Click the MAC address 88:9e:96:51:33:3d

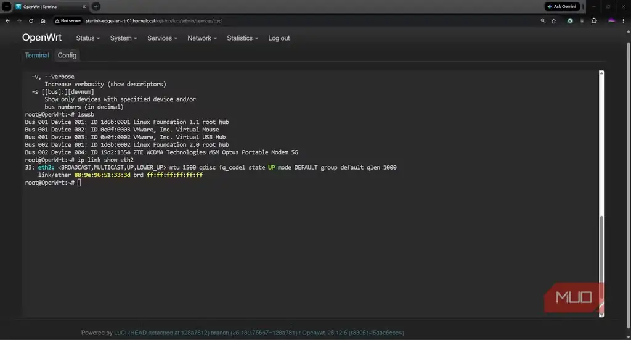click(x=102, y=175)
